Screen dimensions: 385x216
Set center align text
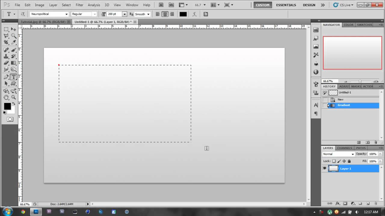pyautogui.click(x=165, y=14)
